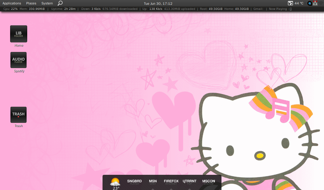The height and width of the screenshot is (190, 324).
Task: Open the wireless network tray icon
Action: [x=321, y=3]
